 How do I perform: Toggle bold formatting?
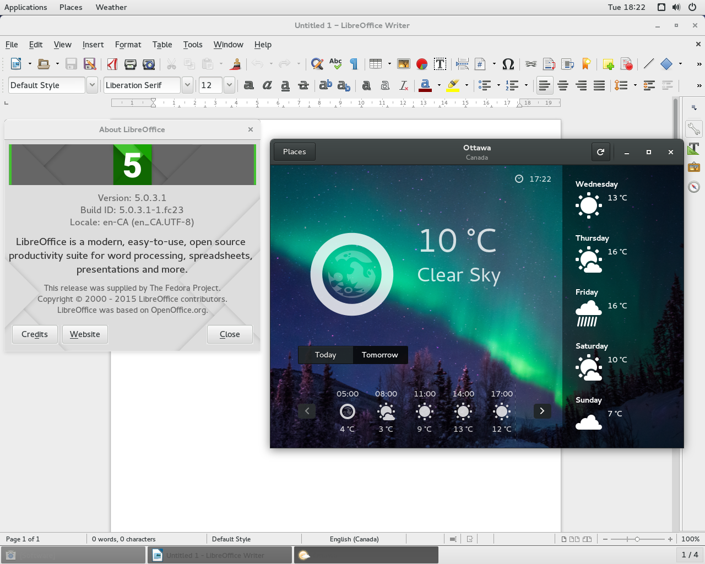[x=249, y=85]
